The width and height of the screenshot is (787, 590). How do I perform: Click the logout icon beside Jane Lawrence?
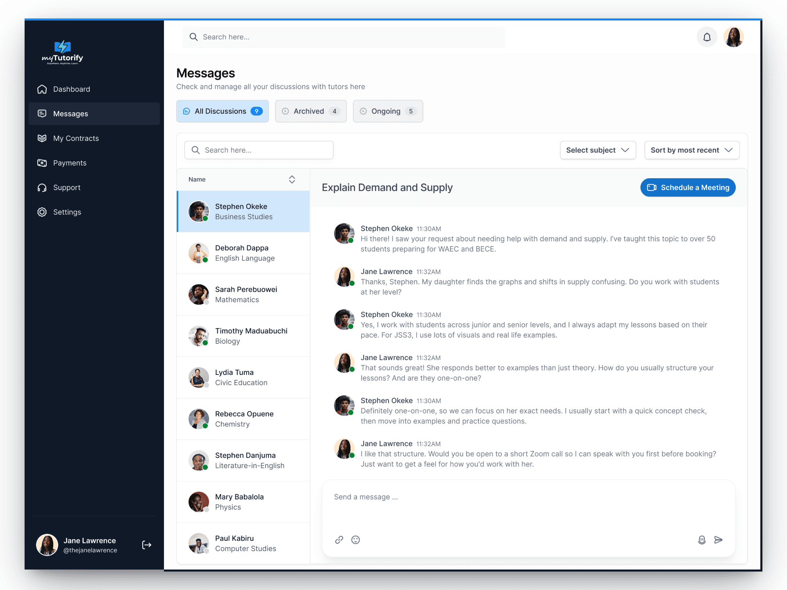coord(146,545)
